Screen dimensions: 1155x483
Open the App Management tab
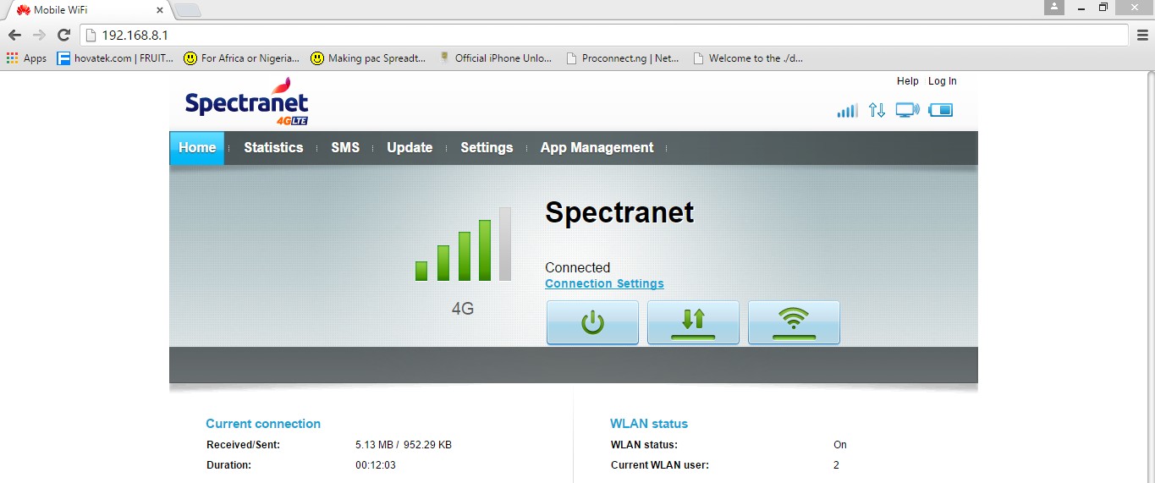[597, 147]
